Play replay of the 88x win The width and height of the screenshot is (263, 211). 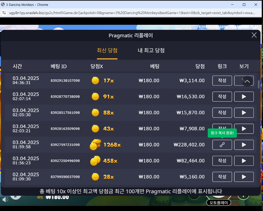(x=244, y=113)
